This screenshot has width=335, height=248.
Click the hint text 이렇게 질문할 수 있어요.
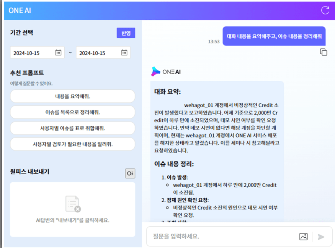pos(31,83)
